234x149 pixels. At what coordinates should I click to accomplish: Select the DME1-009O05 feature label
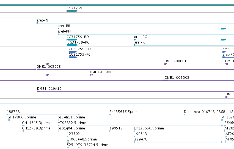[102, 72]
